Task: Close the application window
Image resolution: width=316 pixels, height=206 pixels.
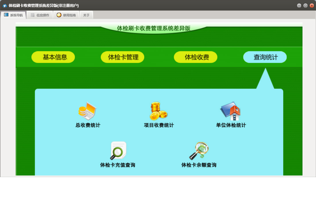Action: click(x=312, y=6)
